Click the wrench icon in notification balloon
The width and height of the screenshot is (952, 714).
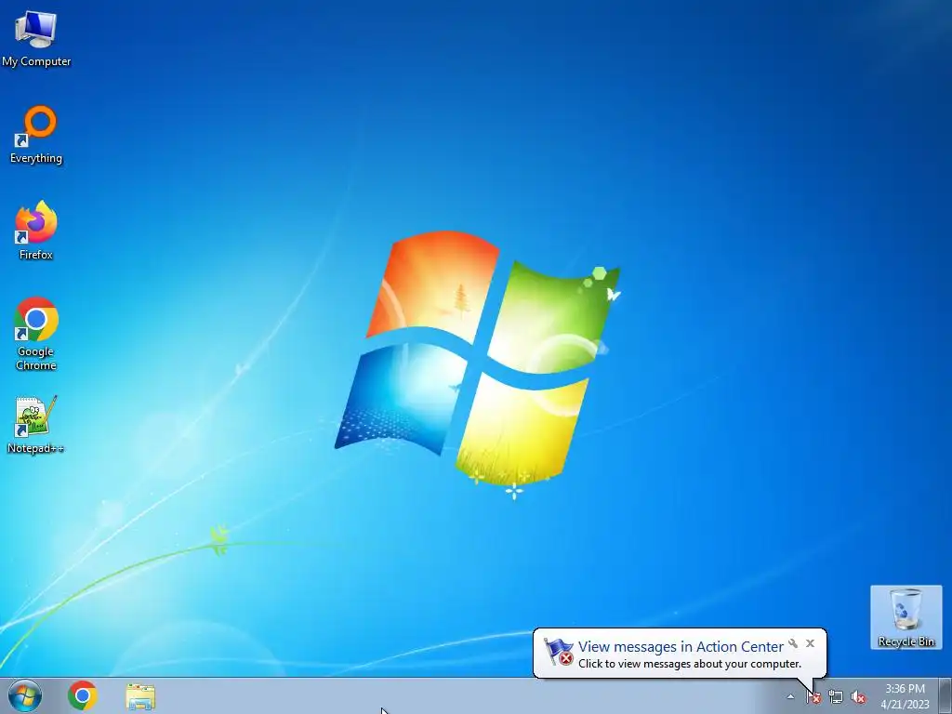[x=793, y=643]
